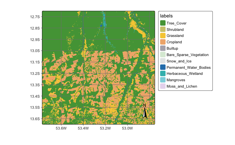The height and width of the screenshot is (145, 235).
Task: Select the 13.0S latitude tick label
Action: [x=35, y=51]
